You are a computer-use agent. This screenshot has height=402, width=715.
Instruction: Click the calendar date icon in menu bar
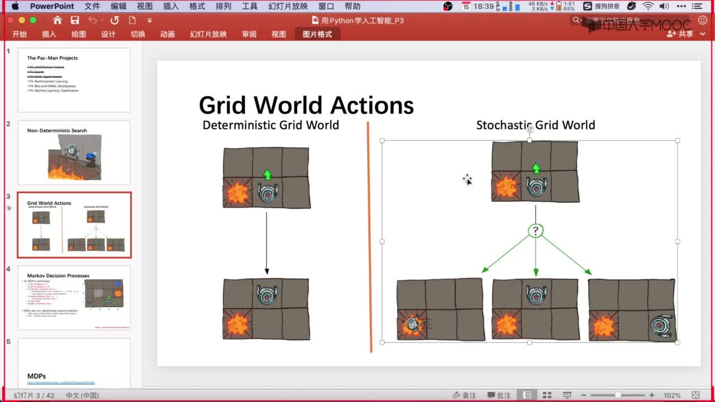click(466, 6)
